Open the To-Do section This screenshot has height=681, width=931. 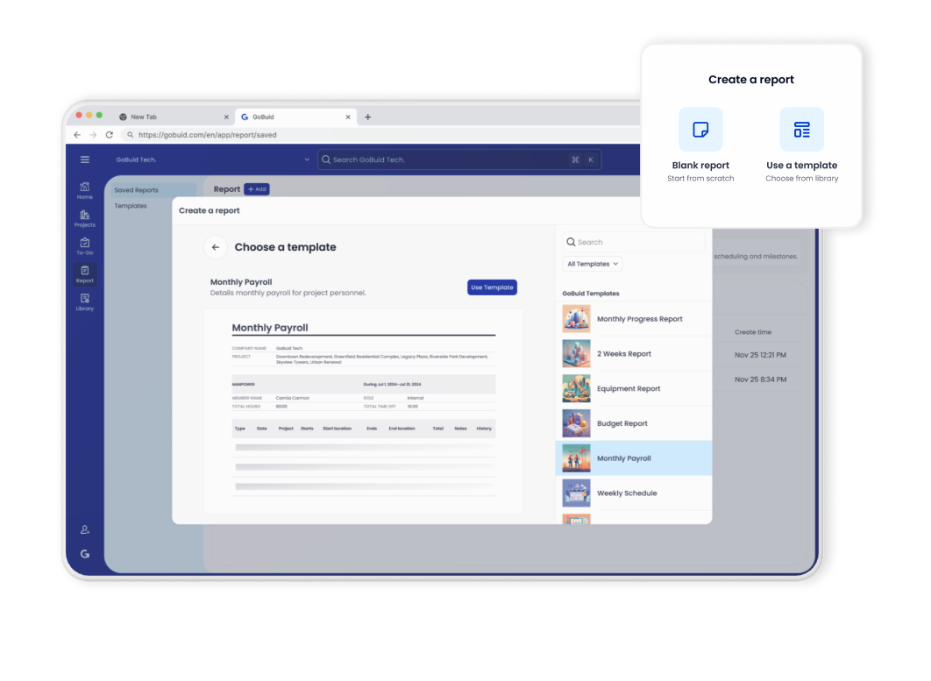84,248
